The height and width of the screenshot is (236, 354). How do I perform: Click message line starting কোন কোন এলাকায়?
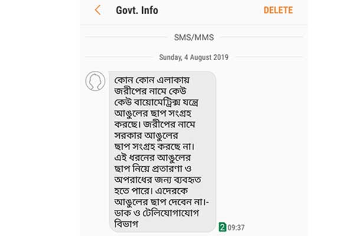[152, 80]
